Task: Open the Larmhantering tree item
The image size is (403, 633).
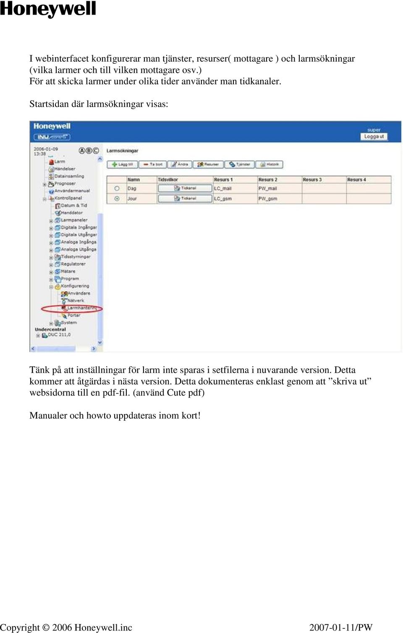Action: click(80, 308)
